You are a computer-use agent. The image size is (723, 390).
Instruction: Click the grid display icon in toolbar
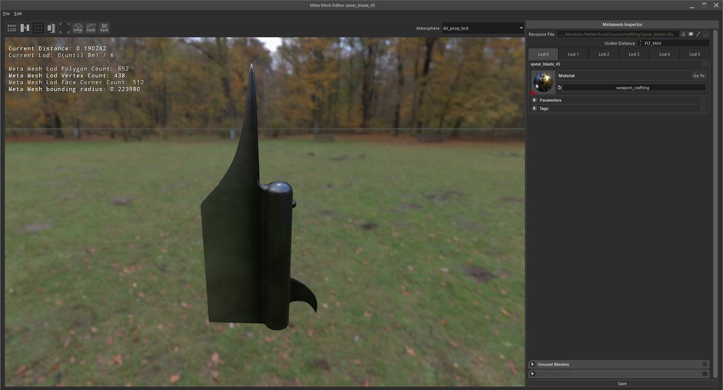(38, 28)
